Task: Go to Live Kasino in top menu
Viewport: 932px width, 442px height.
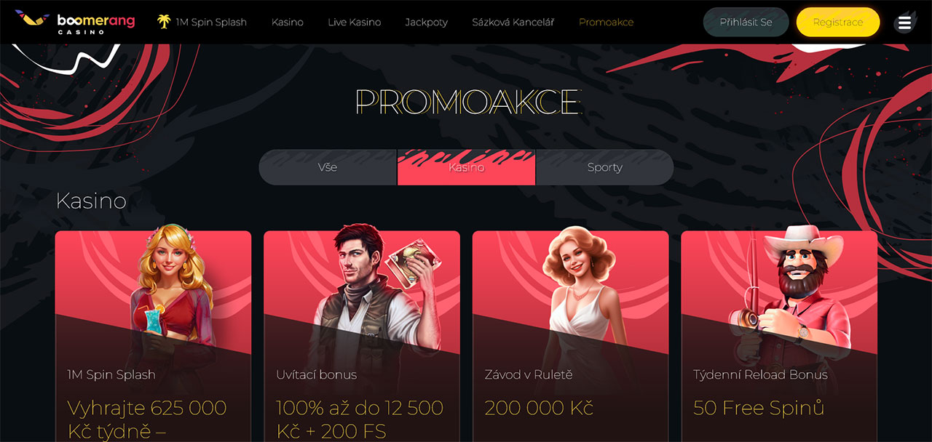Action: click(x=354, y=22)
